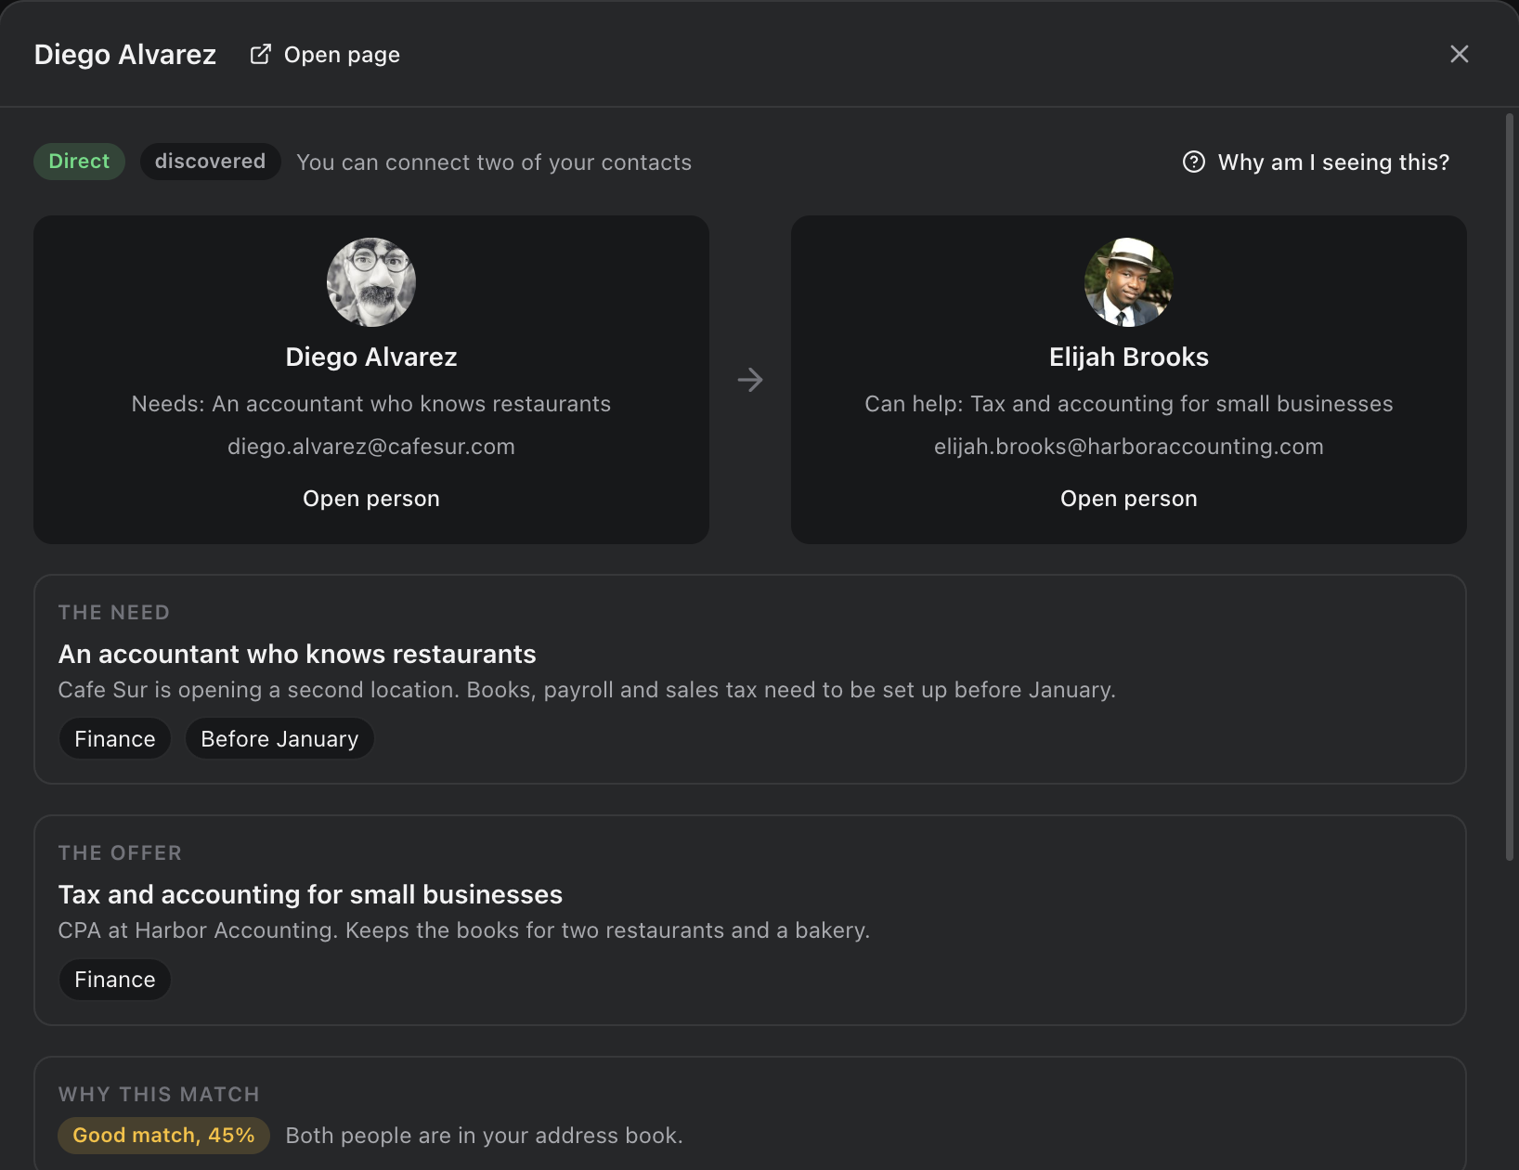1519x1170 pixels.
Task: Close the Diego Alvarez dialog
Action: [1460, 54]
